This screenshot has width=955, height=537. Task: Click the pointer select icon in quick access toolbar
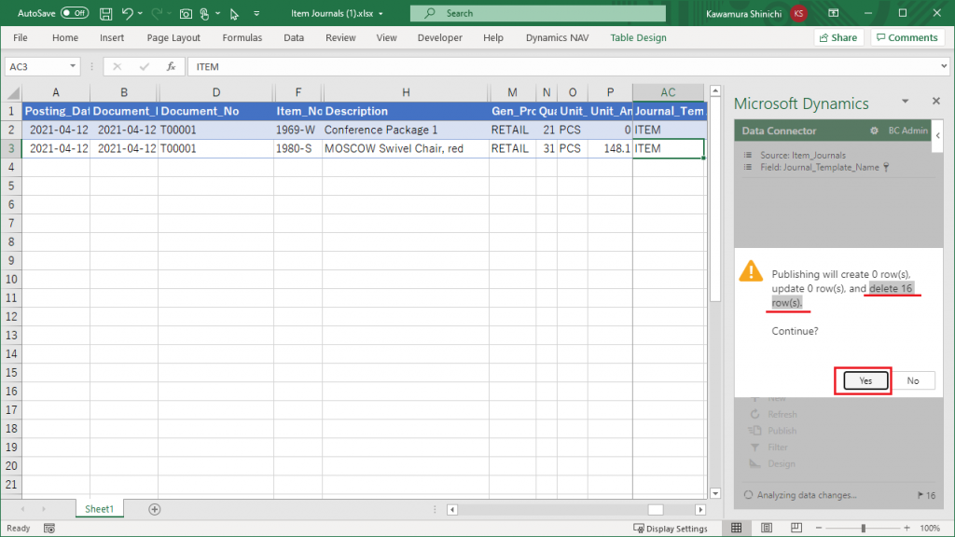(234, 13)
